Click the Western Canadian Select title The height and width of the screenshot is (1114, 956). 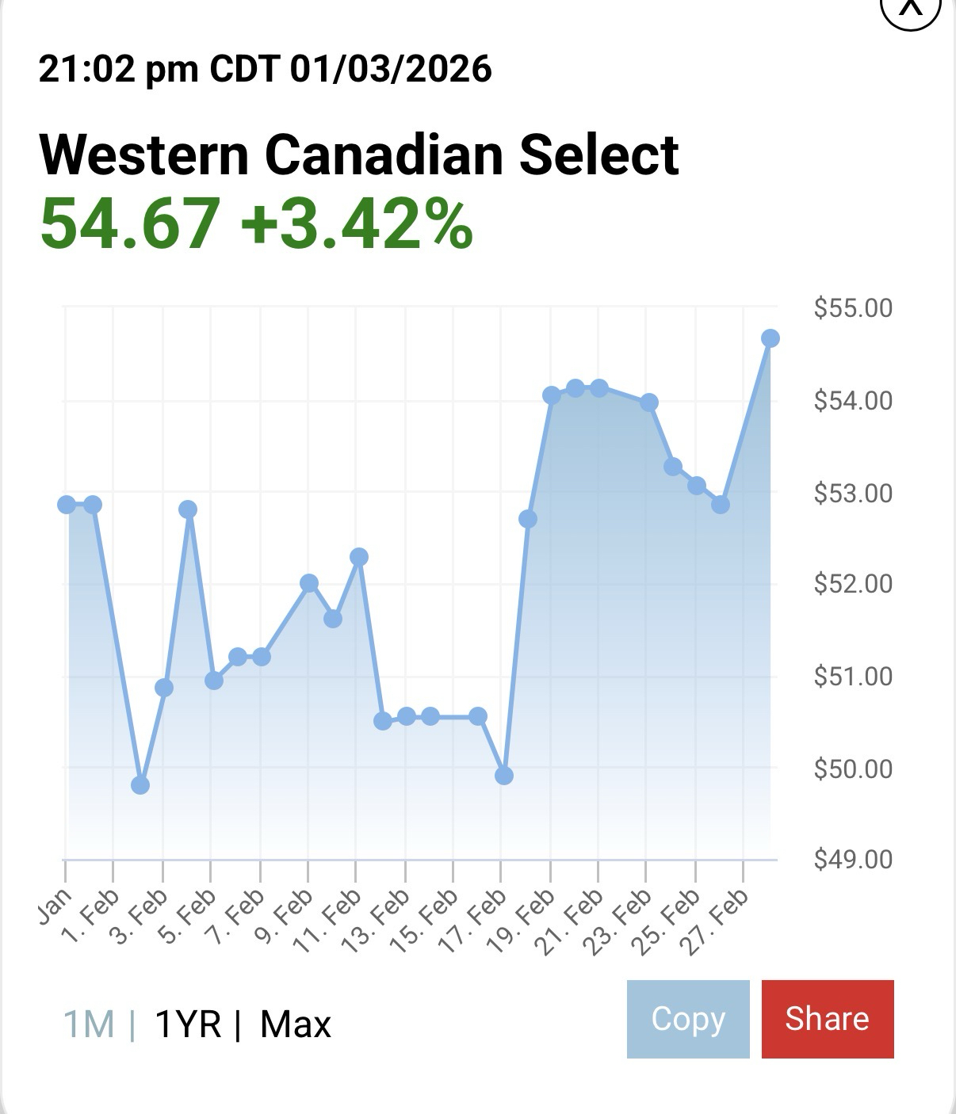[358, 154]
